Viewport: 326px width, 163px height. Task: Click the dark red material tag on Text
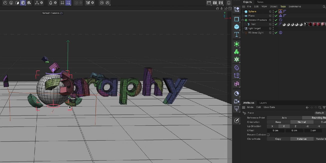[x=310, y=24]
